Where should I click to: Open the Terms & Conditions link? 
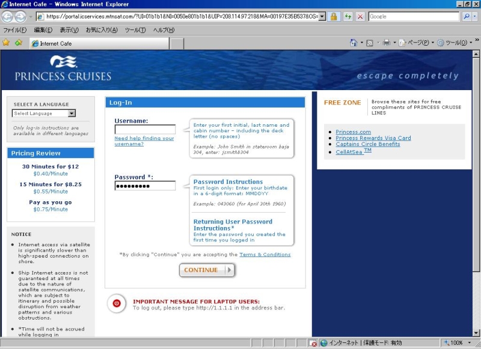point(265,255)
